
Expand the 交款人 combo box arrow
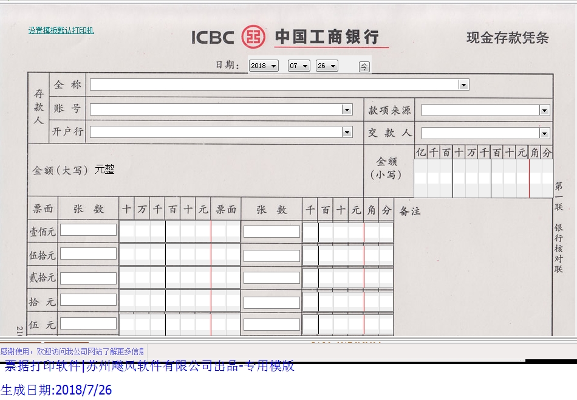point(544,133)
